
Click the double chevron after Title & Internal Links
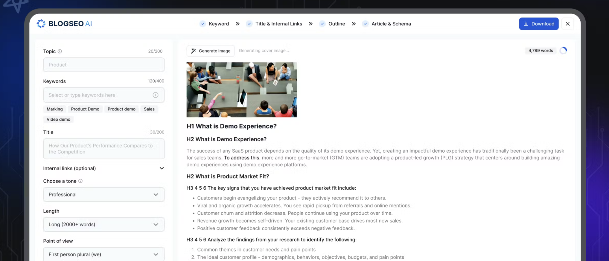click(x=311, y=24)
